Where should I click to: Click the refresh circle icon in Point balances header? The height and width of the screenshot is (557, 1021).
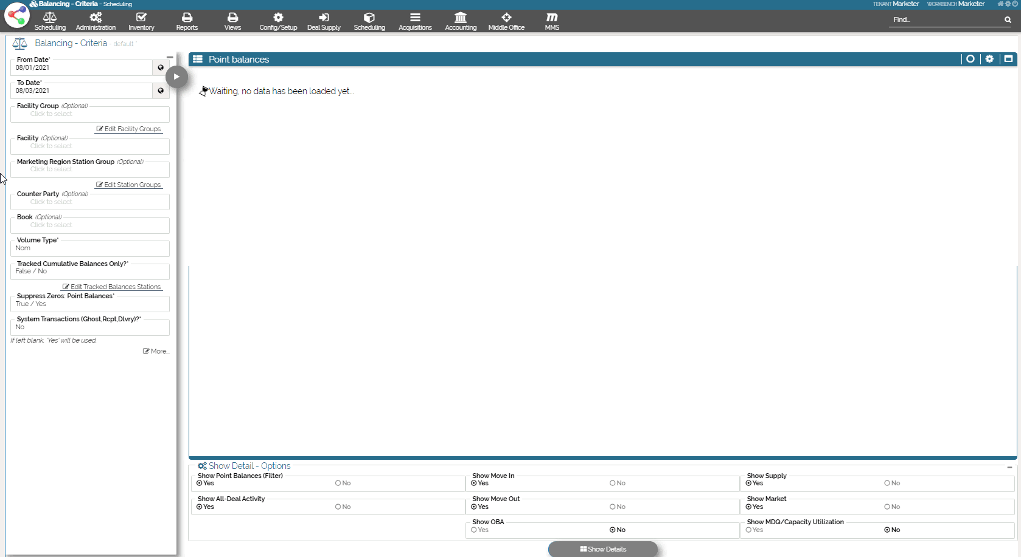(970, 59)
